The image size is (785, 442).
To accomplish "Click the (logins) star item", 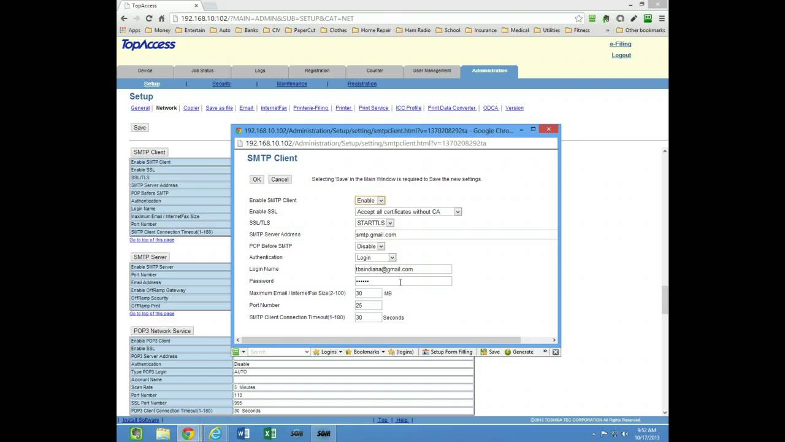I will click(401, 352).
